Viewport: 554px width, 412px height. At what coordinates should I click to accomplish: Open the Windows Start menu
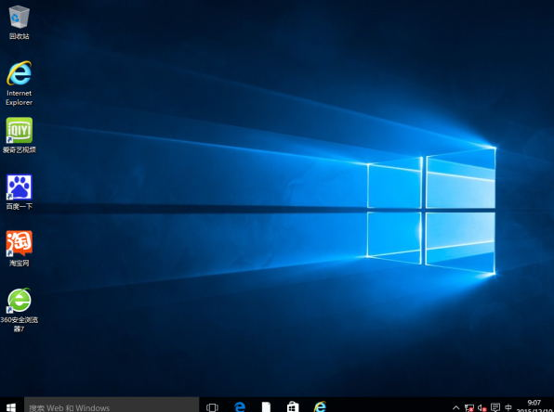tap(11, 407)
